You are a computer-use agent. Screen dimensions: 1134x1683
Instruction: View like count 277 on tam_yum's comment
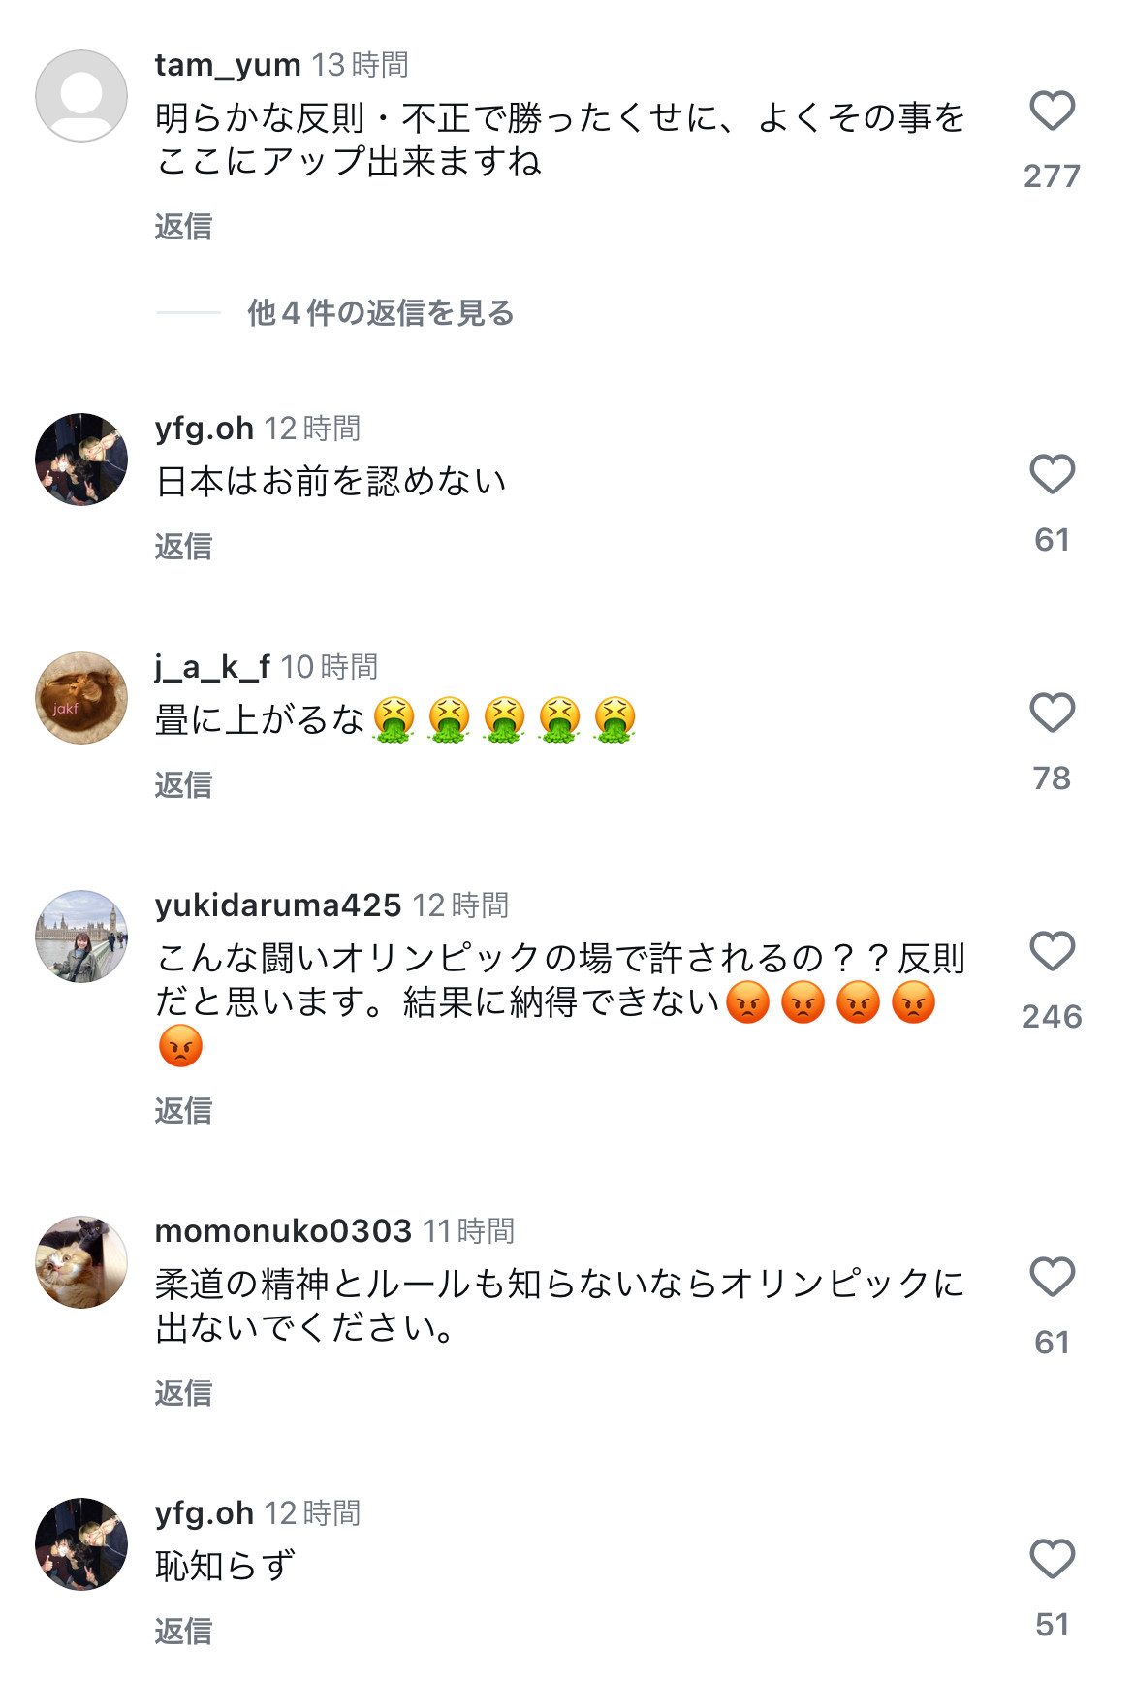[x=1052, y=175]
